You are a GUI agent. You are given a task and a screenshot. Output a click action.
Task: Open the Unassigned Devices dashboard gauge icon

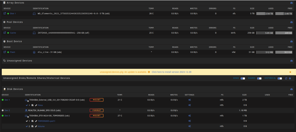[x=291, y=61]
